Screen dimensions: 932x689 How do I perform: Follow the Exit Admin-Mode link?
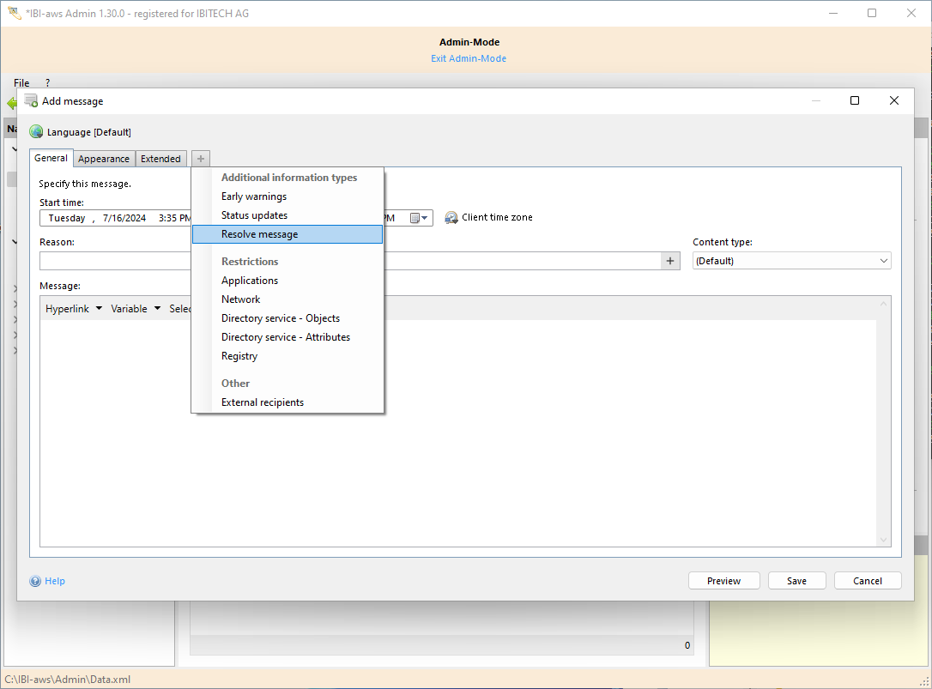(x=469, y=58)
